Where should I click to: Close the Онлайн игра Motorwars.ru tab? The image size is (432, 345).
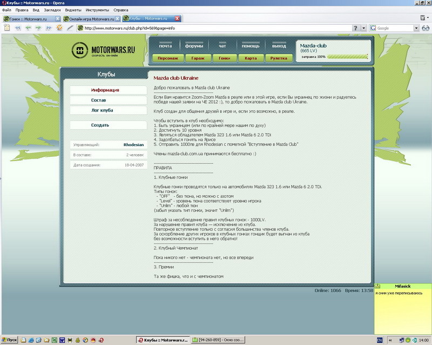(x=118, y=19)
